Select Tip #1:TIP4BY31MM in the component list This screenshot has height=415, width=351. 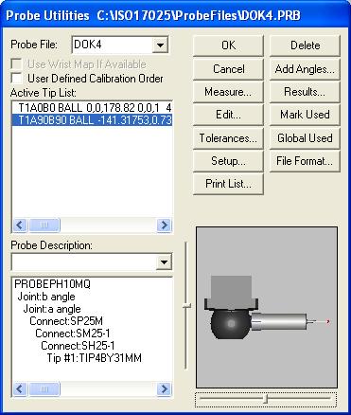(95, 358)
